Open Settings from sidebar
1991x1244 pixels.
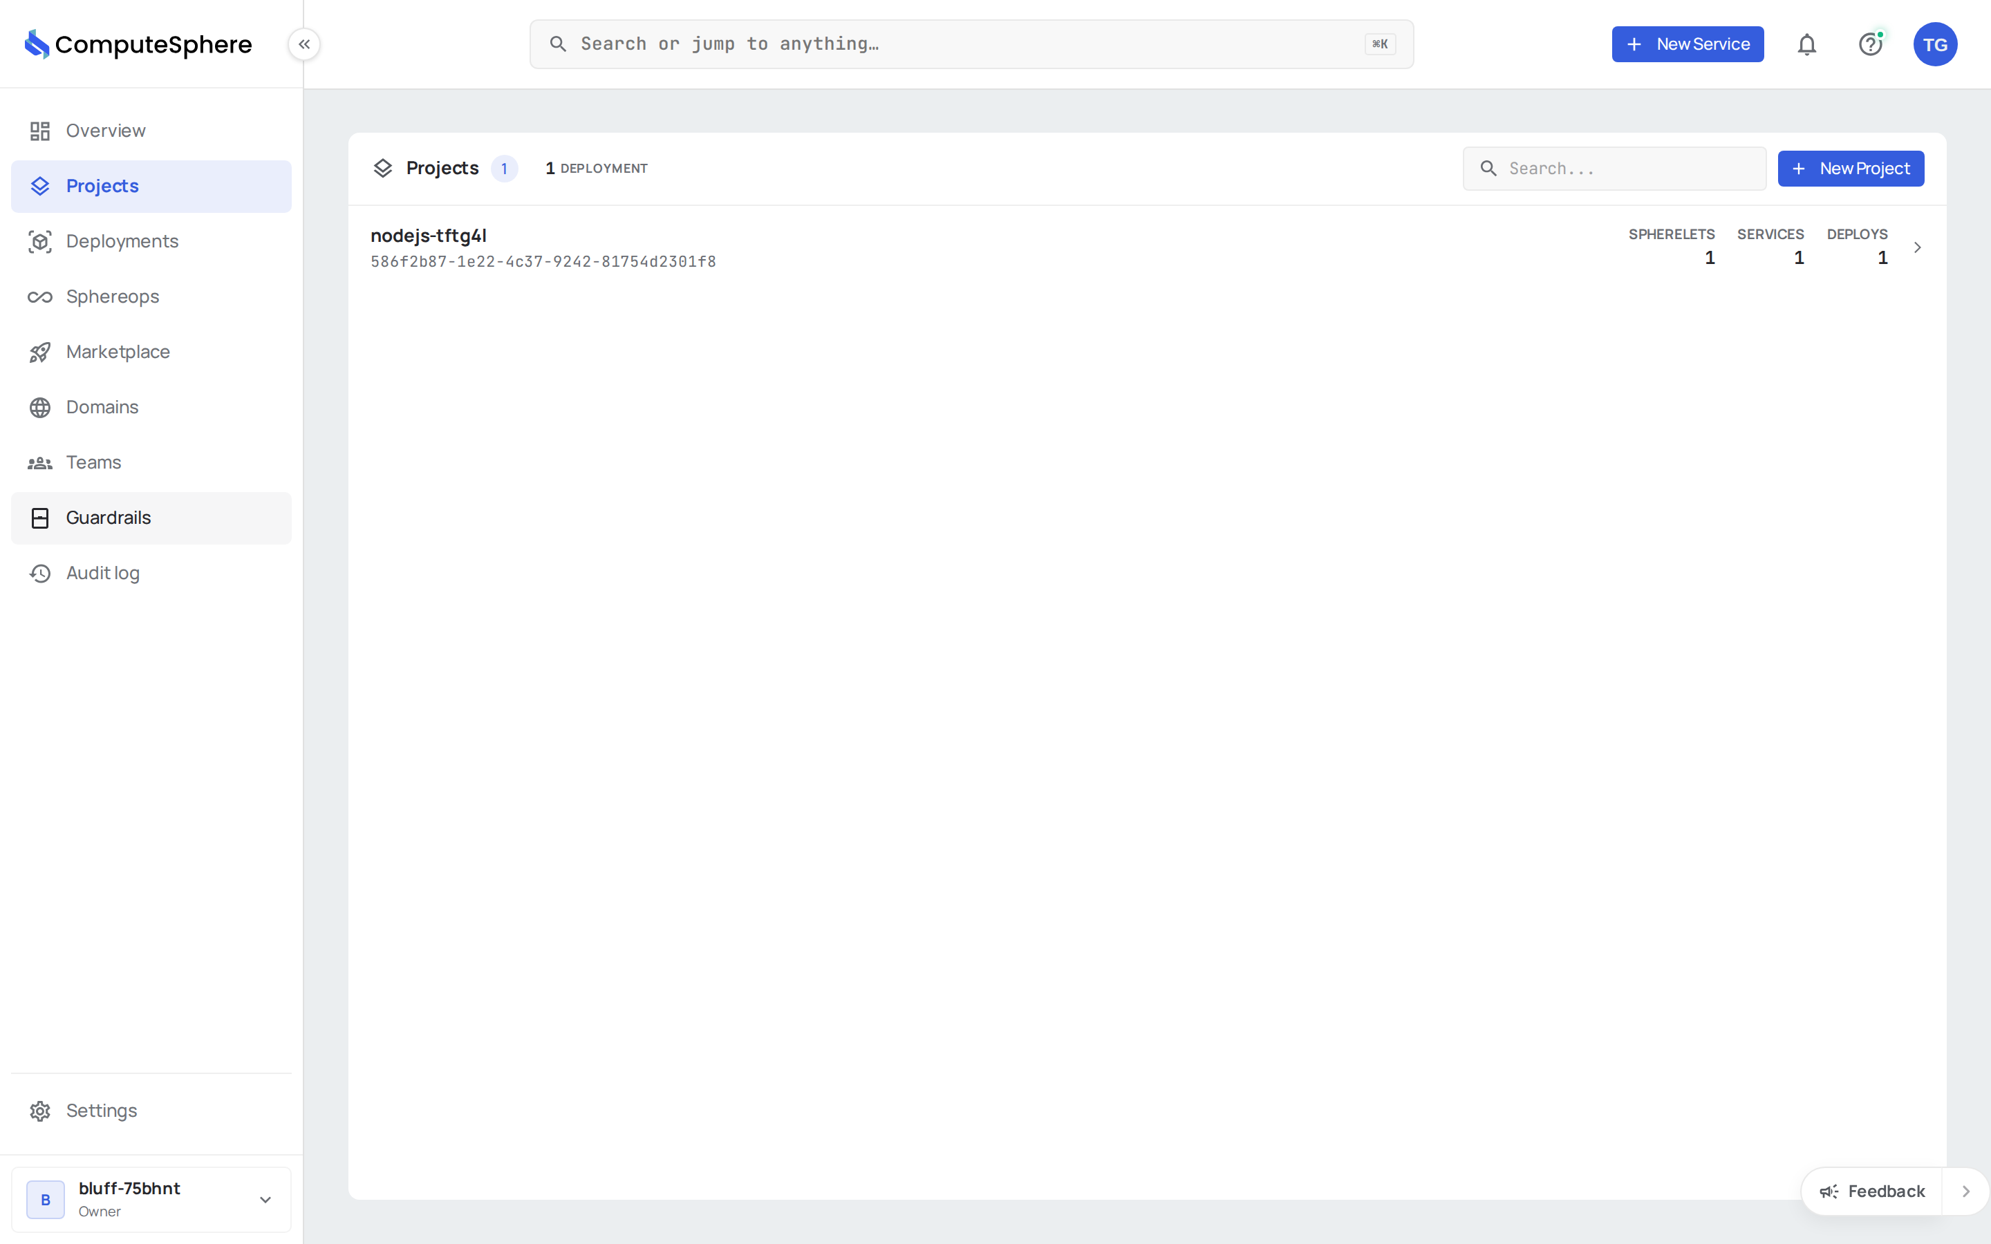(x=151, y=1111)
